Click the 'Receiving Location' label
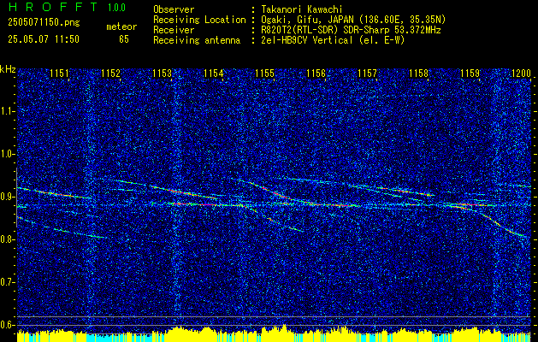 point(199,20)
